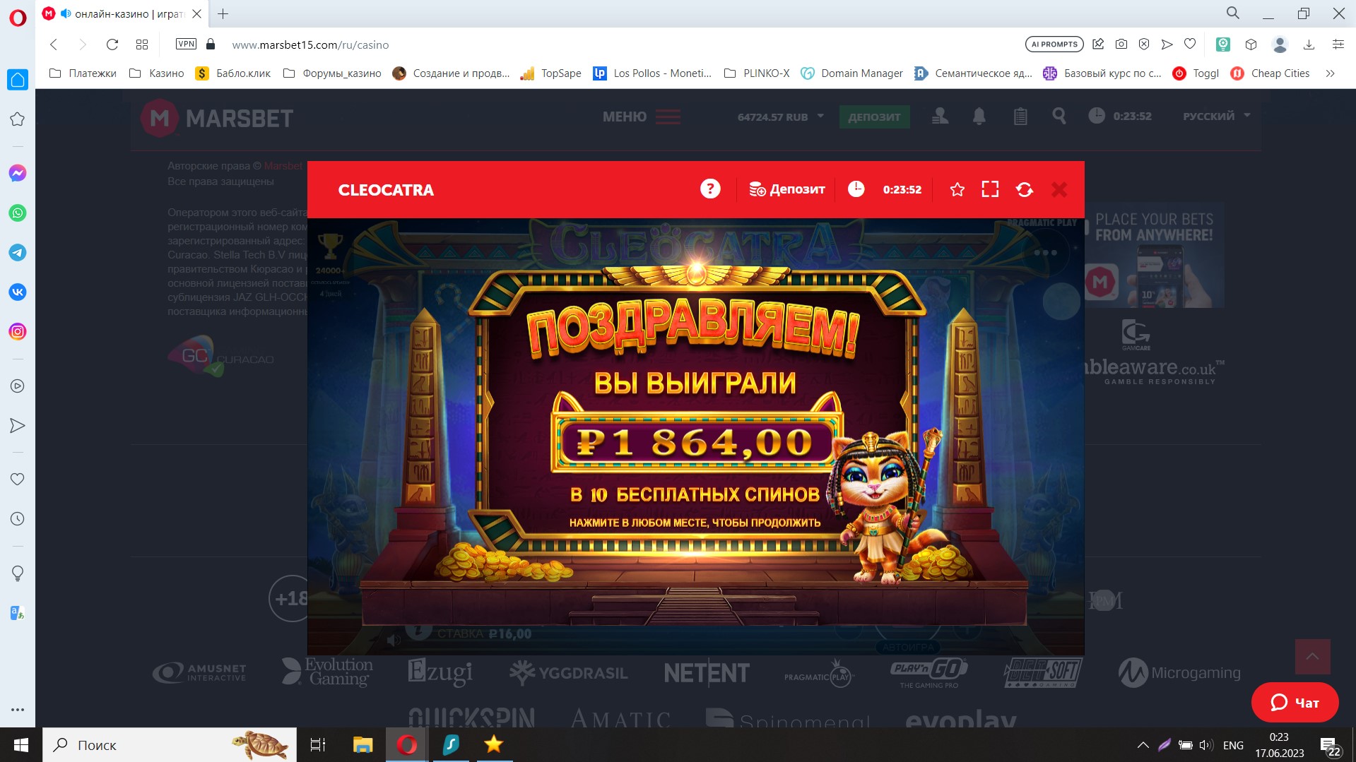Open sidebar history clock icon
The width and height of the screenshot is (1356, 762).
(x=18, y=518)
